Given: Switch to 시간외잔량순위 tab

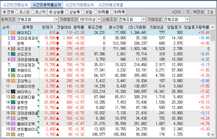Looking at the screenshot, I should (x=15, y=5).
